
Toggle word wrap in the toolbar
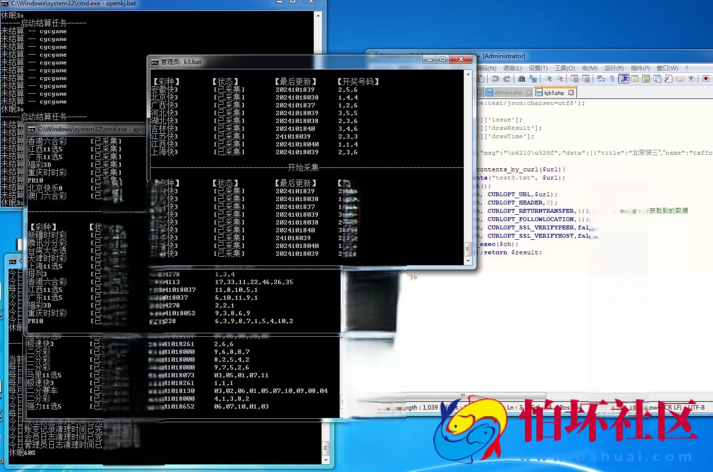601,79
